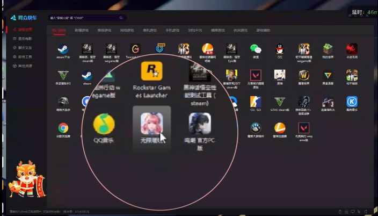Launch 原神 anime character icon

pos(280,75)
